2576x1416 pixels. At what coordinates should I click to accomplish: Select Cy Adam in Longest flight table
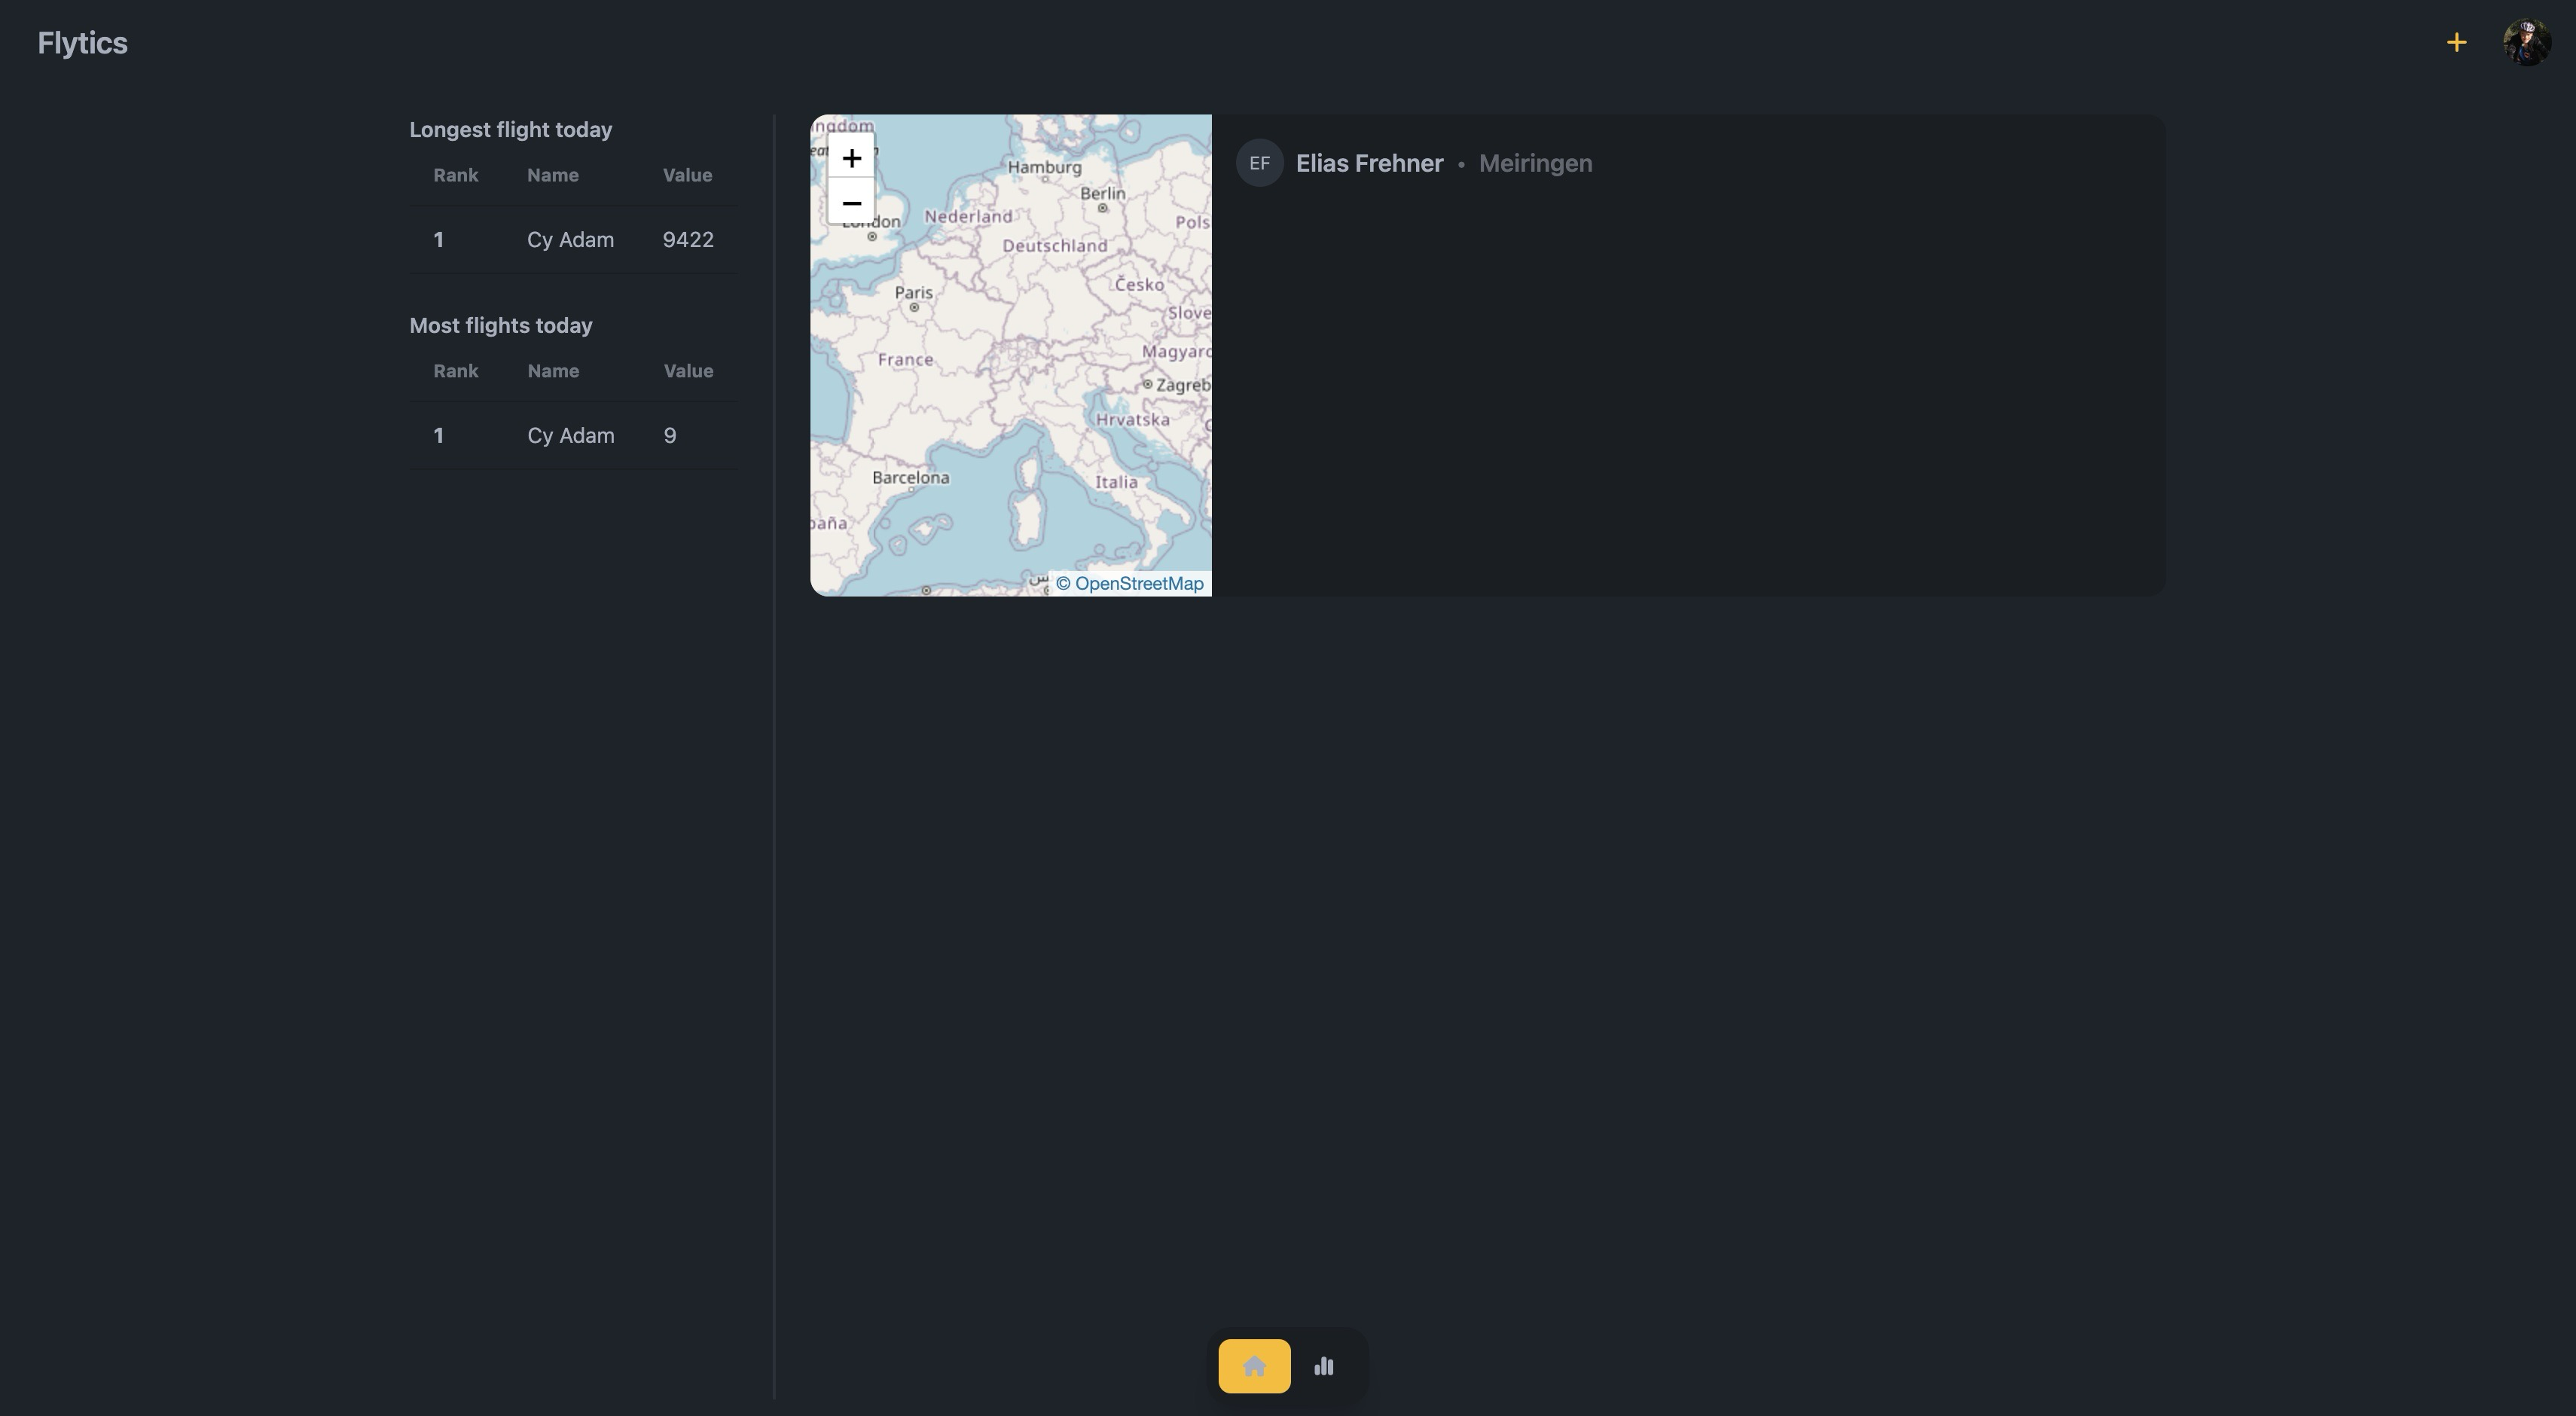[x=570, y=240]
